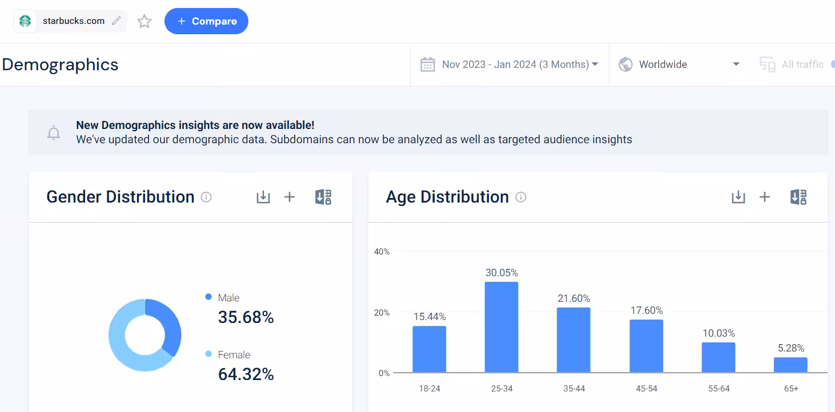Open Gender Distribution info tooltip icon

[x=206, y=197]
